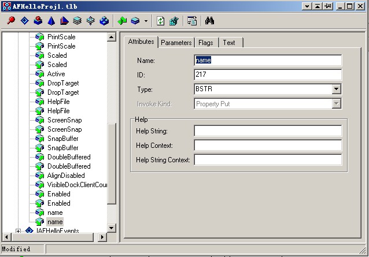
Task: Click the property icon beside Active
Action: (x=39, y=74)
